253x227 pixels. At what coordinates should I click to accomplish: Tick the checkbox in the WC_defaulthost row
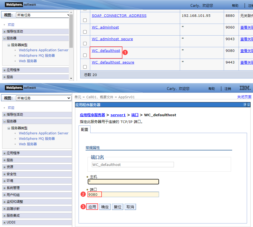(x=85, y=55)
